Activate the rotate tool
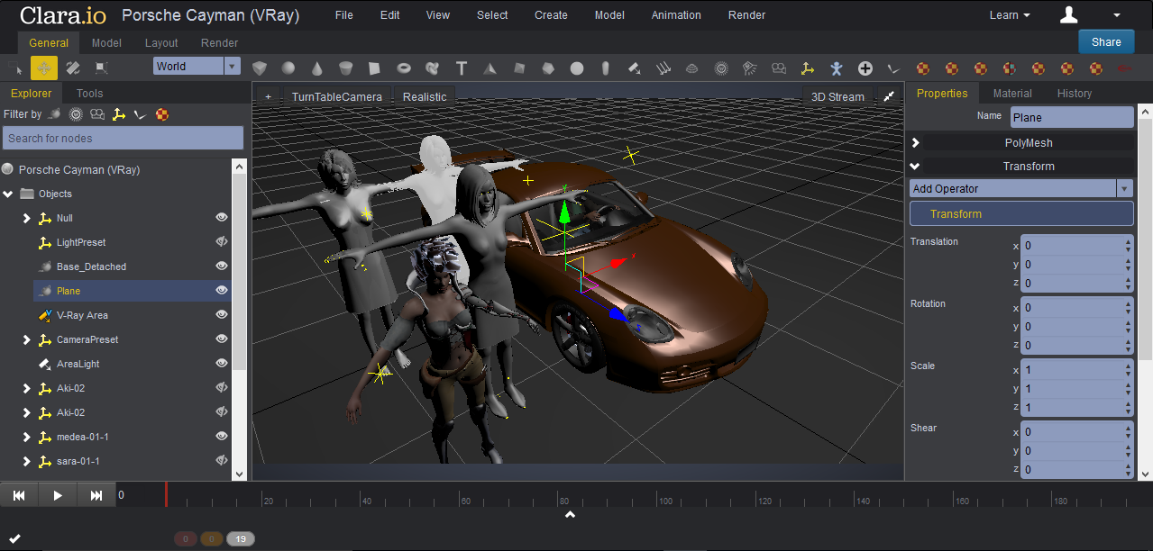Image resolution: width=1153 pixels, height=551 pixels. tap(73, 68)
